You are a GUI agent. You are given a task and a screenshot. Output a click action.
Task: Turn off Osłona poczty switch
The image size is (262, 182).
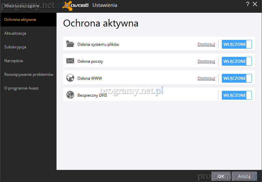pyautogui.click(x=237, y=61)
